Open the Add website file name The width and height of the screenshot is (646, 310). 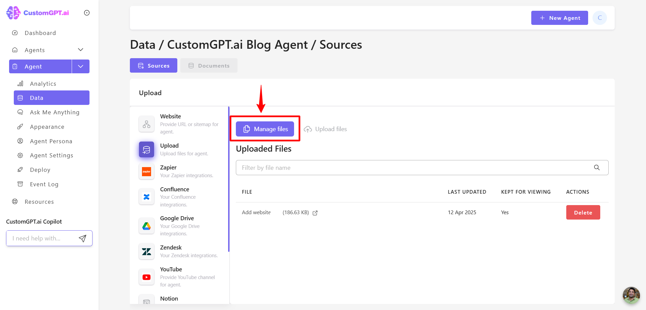click(x=256, y=212)
